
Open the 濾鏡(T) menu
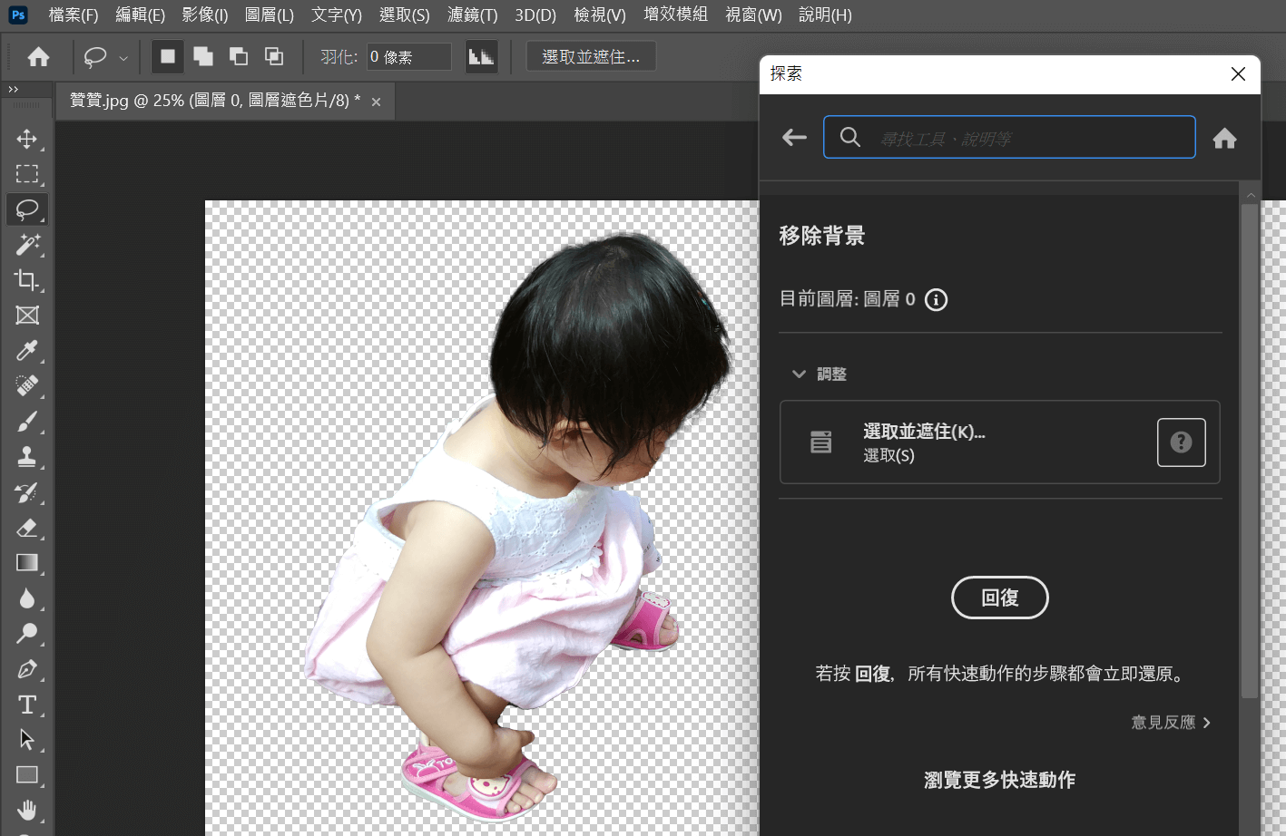pyautogui.click(x=473, y=15)
